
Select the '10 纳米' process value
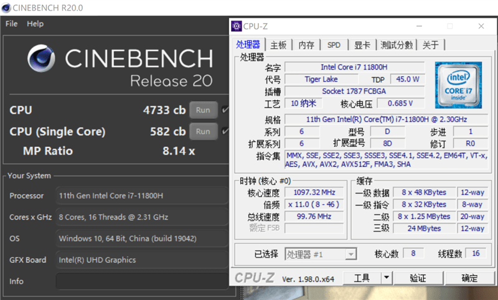click(303, 103)
